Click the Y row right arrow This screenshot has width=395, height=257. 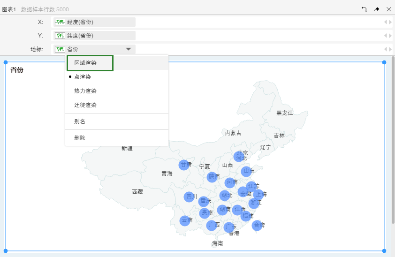pyautogui.click(x=390, y=36)
